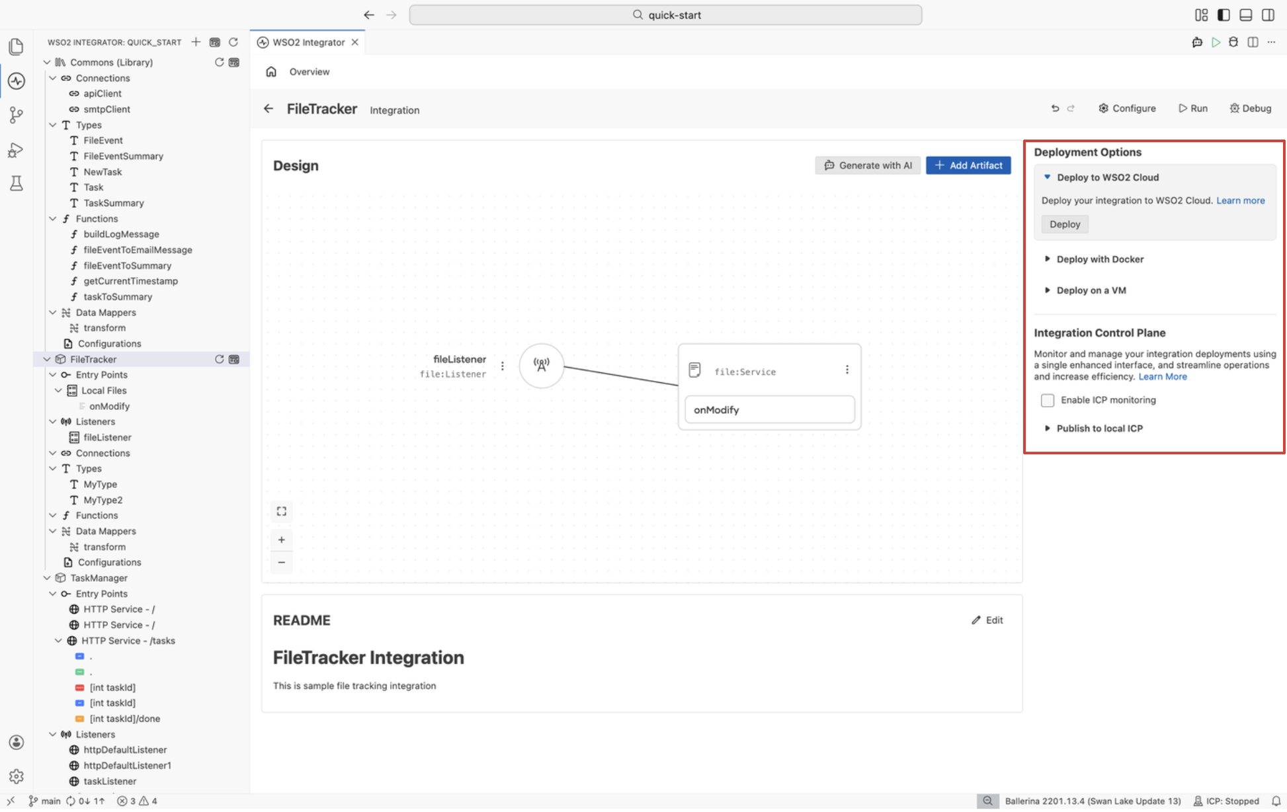This screenshot has height=812, width=1287.
Task: Click the undo icon in integration toolbar
Action: (1055, 108)
